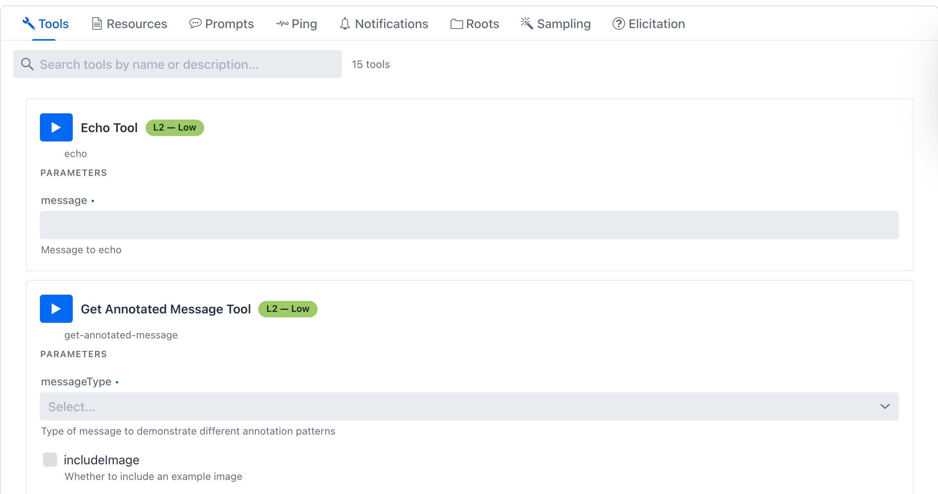The width and height of the screenshot is (938, 494).
Task: Click the 'includeImage' label text
Action: 102,460
